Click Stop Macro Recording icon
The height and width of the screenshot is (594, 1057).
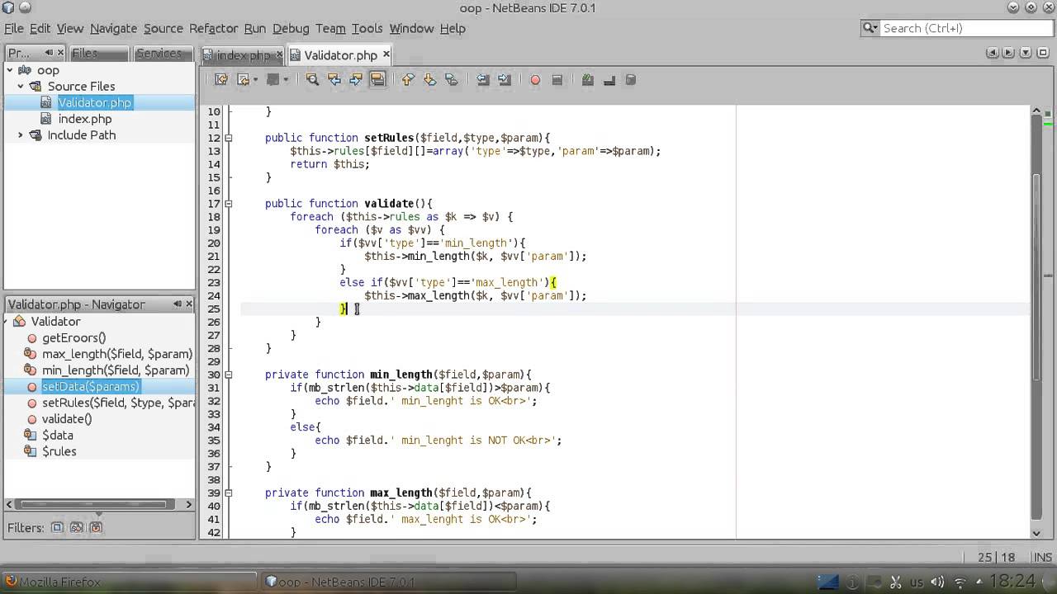(557, 80)
